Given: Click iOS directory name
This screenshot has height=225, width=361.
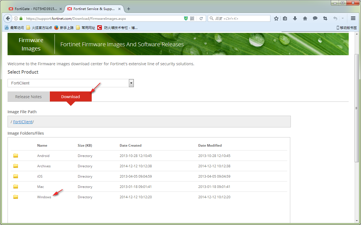Looking at the screenshot, I should point(40,176).
